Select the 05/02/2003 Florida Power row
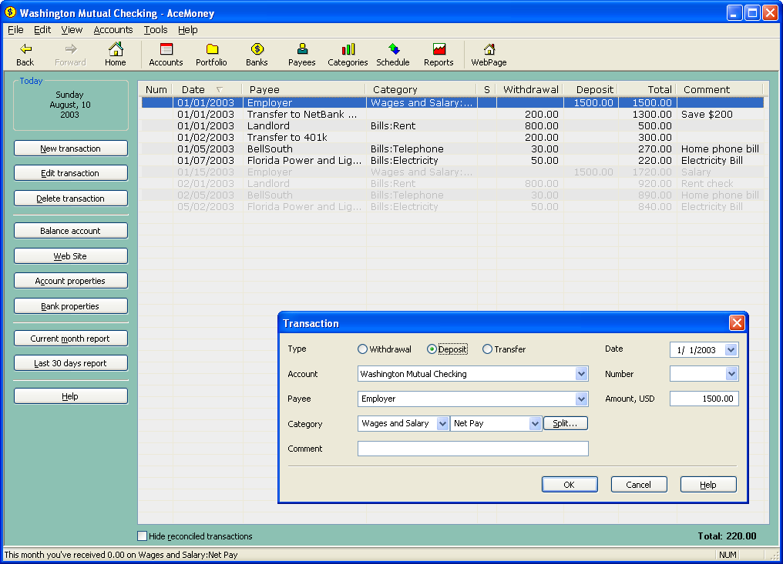 (x=452, y=206)
